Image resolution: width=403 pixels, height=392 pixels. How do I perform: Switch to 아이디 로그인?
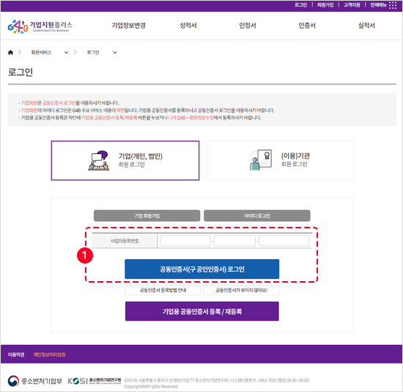(257, 216)
